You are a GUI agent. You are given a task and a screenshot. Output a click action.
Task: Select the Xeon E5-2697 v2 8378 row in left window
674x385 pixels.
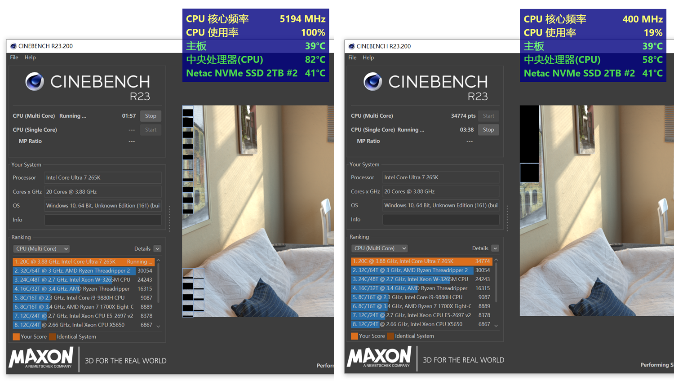[84, 316]
